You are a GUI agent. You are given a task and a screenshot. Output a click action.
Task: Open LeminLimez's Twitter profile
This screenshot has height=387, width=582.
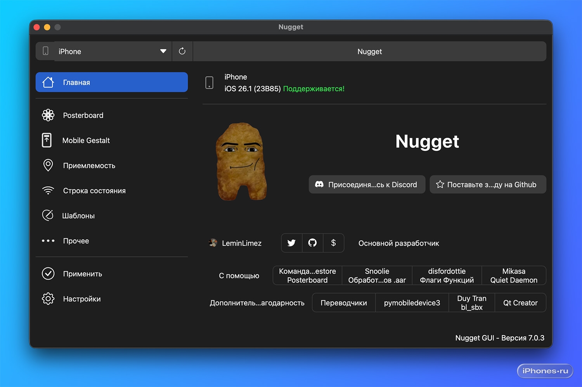click(x=291, y=243)
